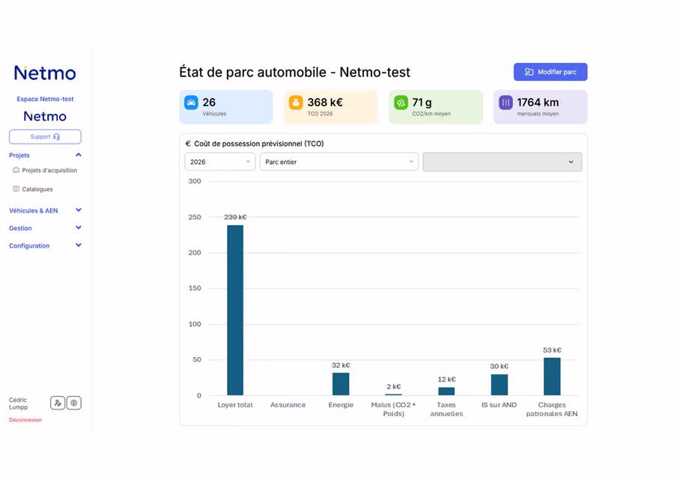The image size is (674, 479).
Task: Click the blue car Véhicules icon
Action: 191,103
